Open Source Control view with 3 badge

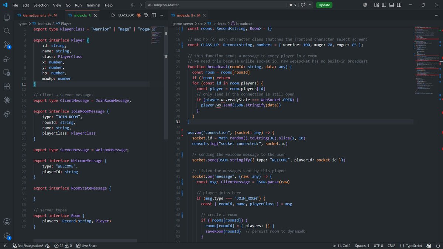[x=7, y=45]
